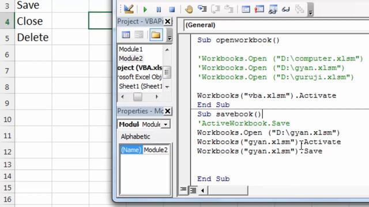
Task: Click 'Sub savebook()' code line
Action: pyautogui.click(x=229, y=114)
